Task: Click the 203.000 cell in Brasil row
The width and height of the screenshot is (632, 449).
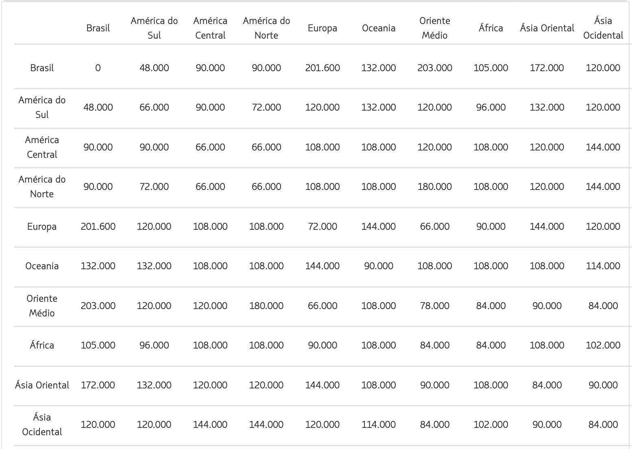Action: click(x=435, y=68)
